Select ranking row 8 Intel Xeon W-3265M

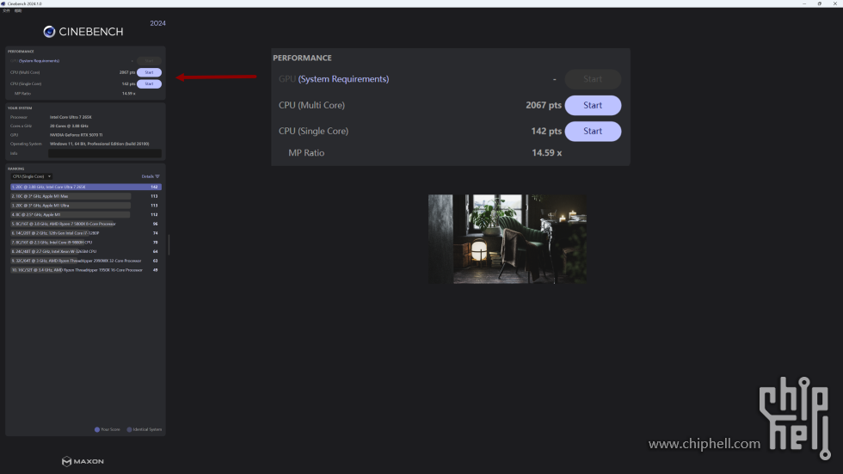pyautogui.click(x=86, y=251)
